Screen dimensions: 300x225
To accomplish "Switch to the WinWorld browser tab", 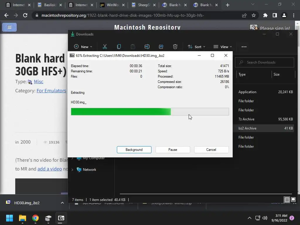I will [113, 5].
